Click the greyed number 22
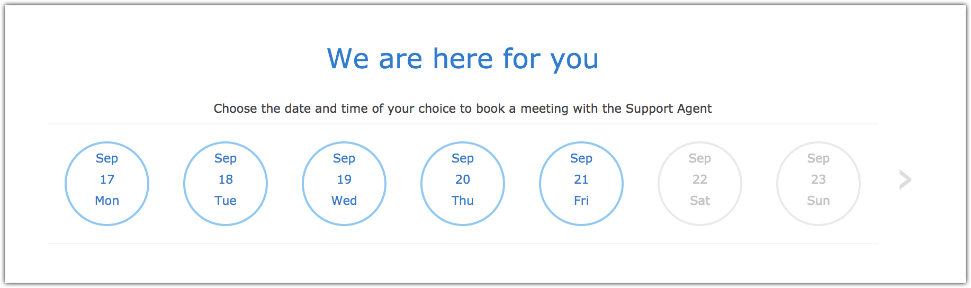Image resolution: width=971 pixels, height=288 pixels. 700,179
